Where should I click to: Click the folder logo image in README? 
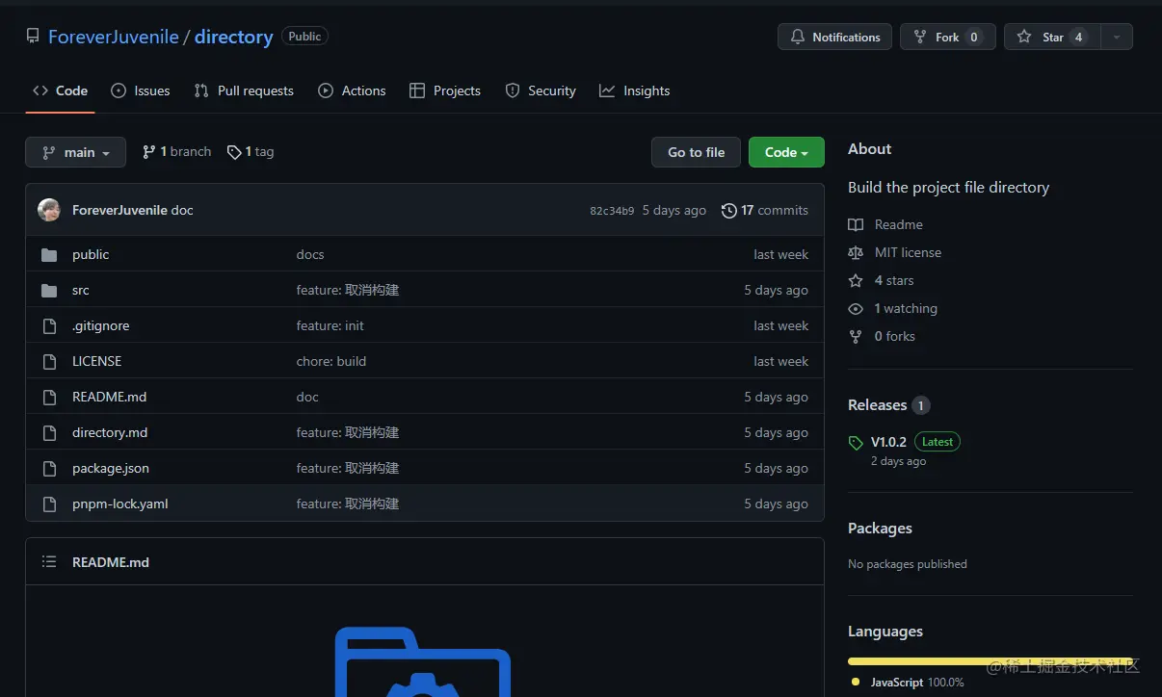tap(423, 661)
